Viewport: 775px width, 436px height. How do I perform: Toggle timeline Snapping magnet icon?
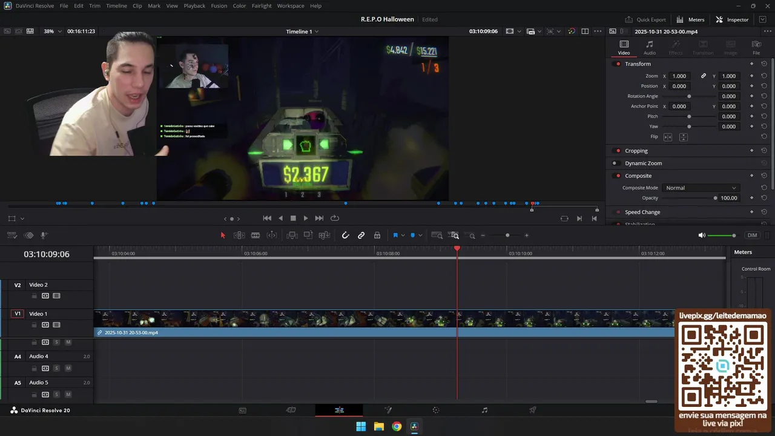[345, 235]
